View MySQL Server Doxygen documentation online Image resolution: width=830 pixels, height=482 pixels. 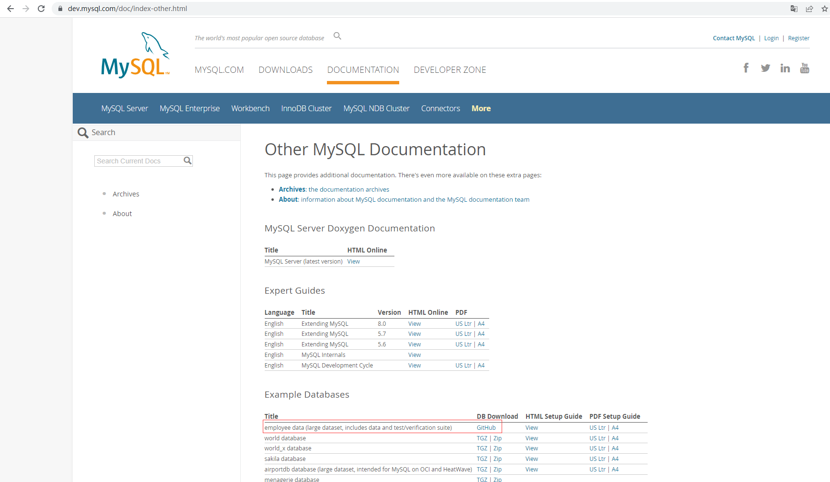[x=354, y=262]
